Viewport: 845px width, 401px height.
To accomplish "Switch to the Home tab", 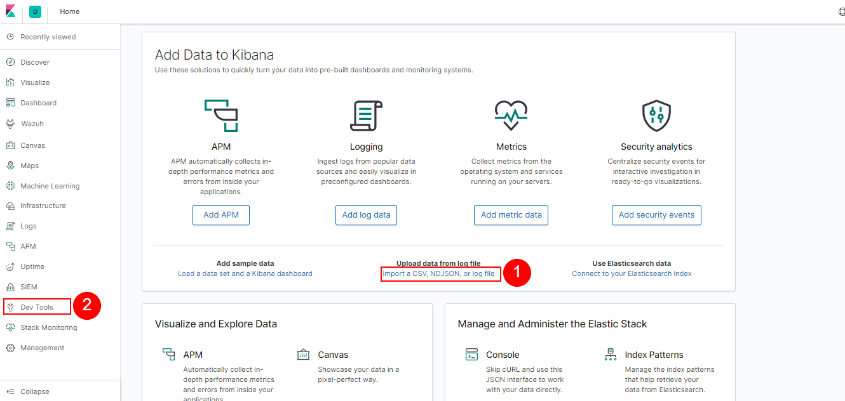I will click(x=69, y=11).
